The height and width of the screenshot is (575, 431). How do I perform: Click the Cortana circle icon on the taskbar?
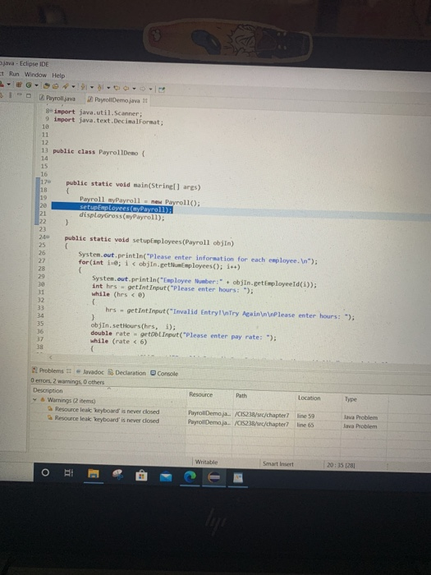tap(45, 472)
